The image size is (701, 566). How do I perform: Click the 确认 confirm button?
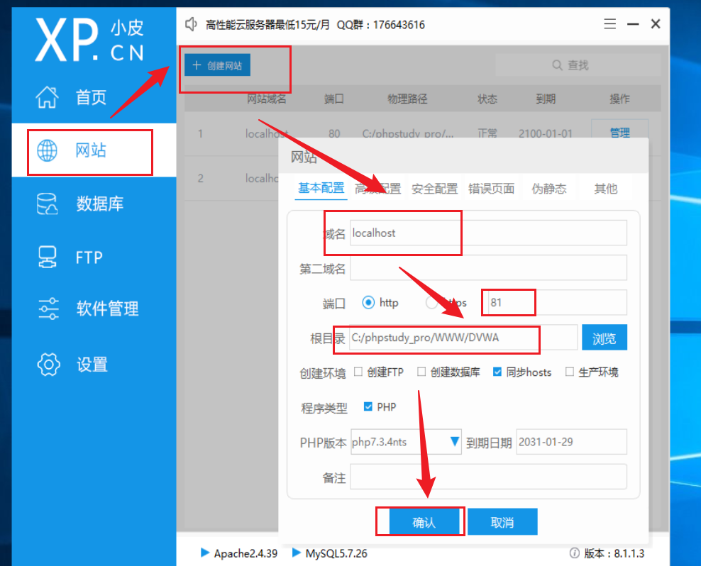click(424, 522)
